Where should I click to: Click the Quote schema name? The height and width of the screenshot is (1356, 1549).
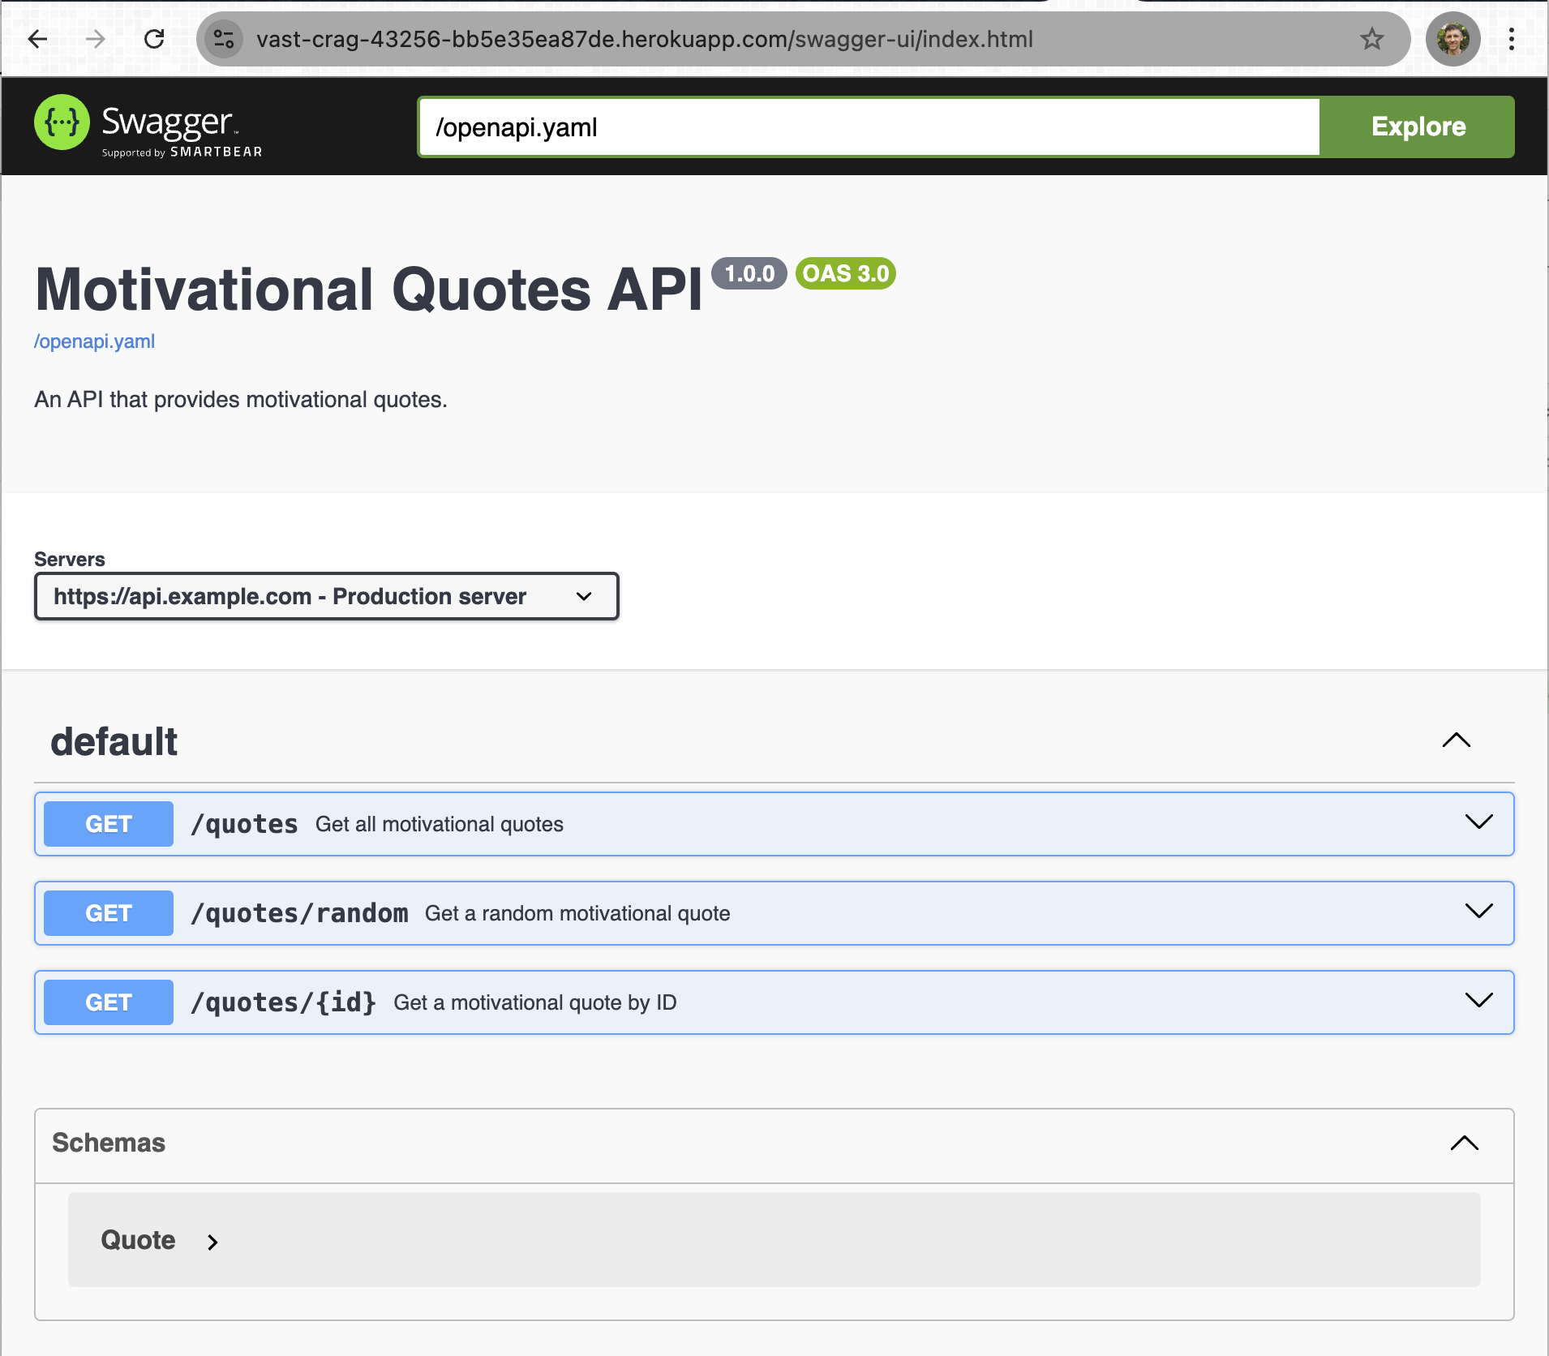pos(138,1240)
